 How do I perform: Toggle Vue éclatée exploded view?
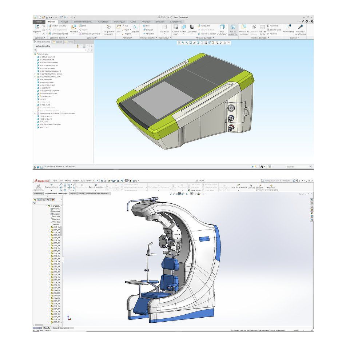tap(204, 26)
